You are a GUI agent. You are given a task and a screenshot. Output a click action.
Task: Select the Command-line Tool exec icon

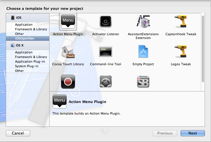pos(106,52)
